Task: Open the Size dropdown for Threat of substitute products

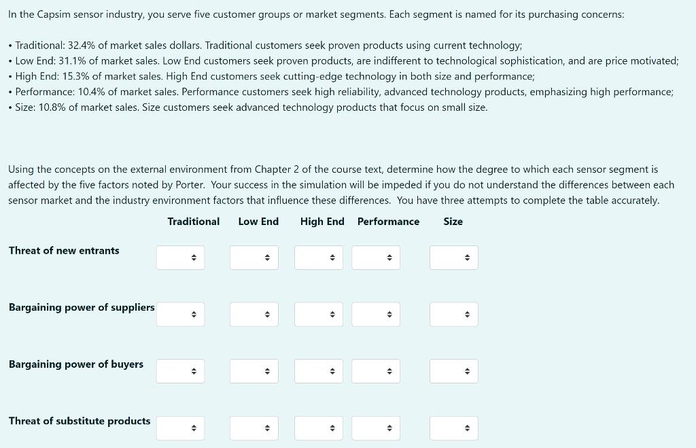Action: [x=453, y=428]
